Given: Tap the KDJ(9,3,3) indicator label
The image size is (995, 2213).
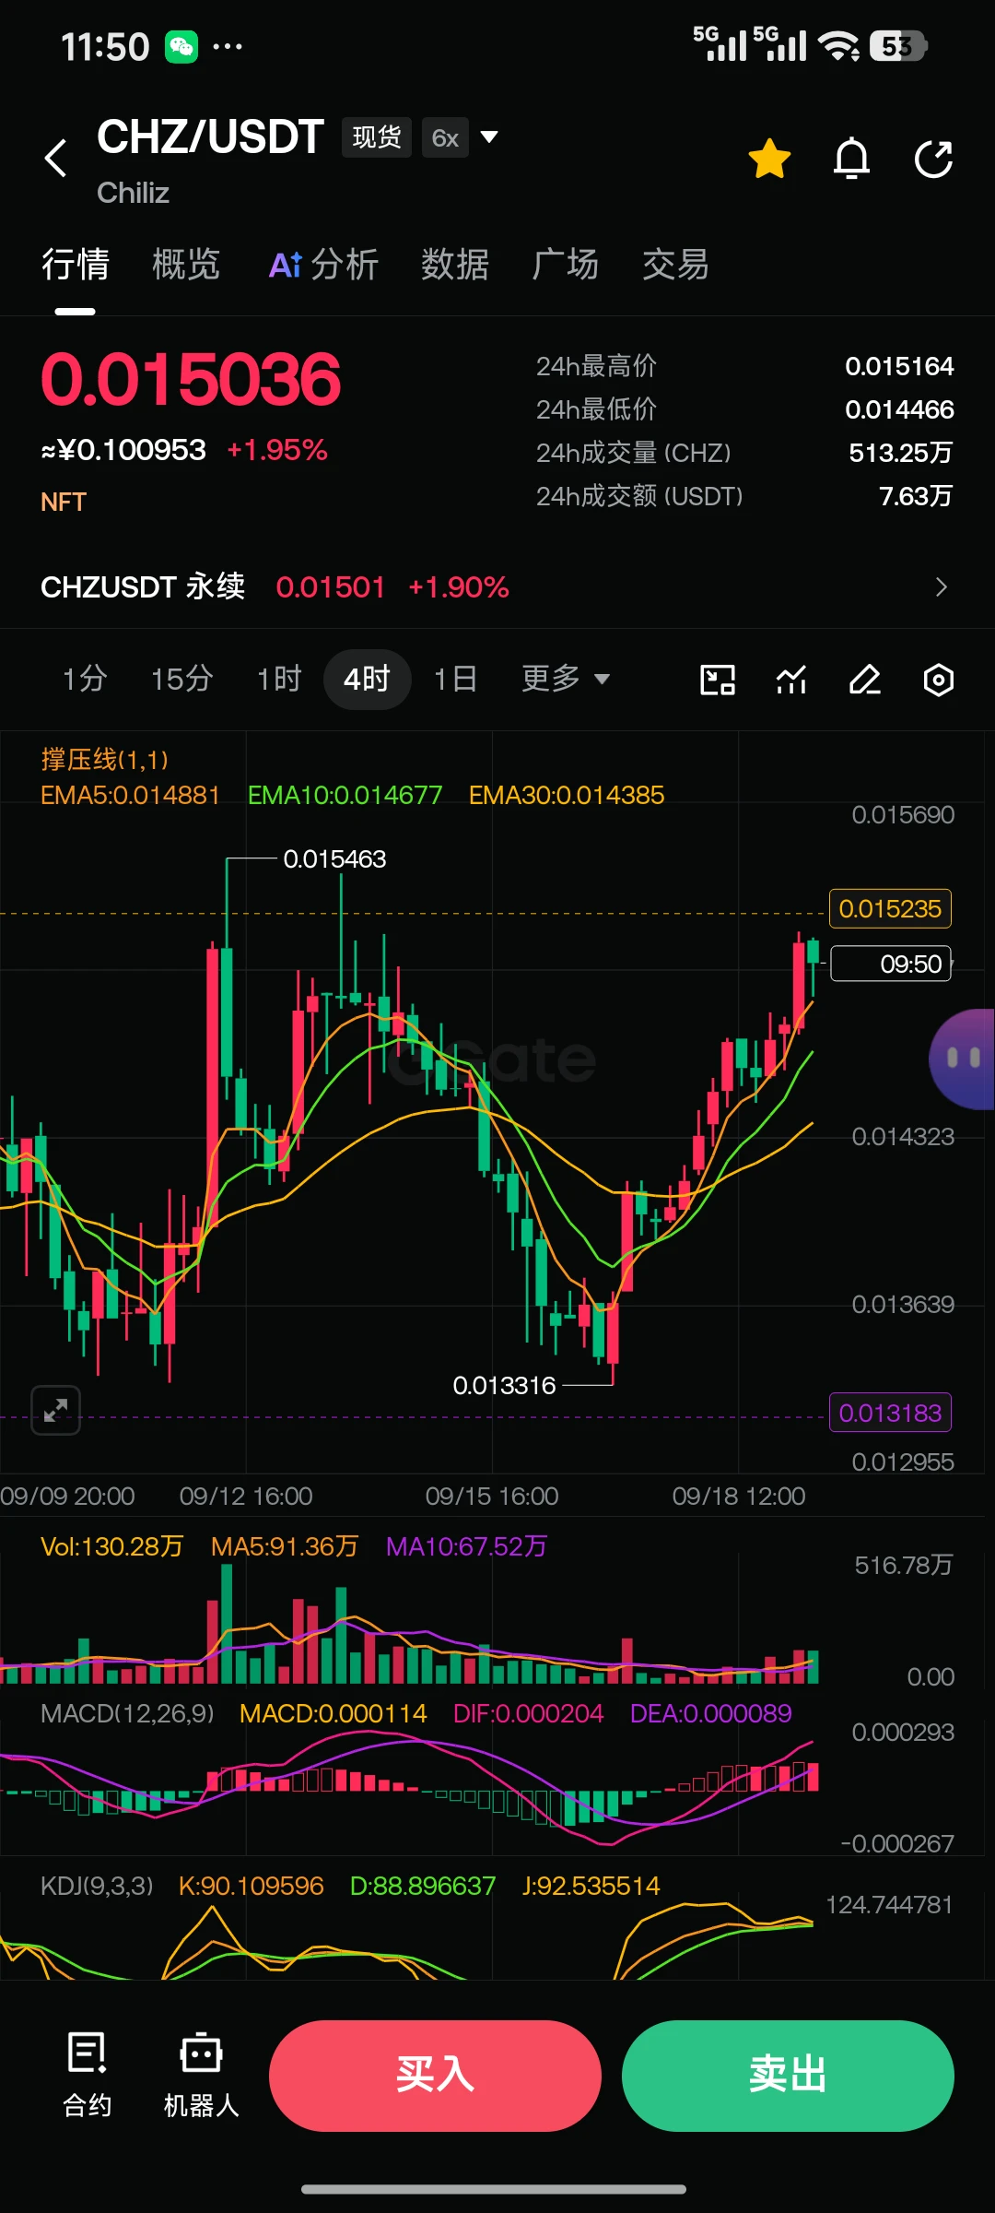Looking at the screenshot, I should pos(97,1886).
